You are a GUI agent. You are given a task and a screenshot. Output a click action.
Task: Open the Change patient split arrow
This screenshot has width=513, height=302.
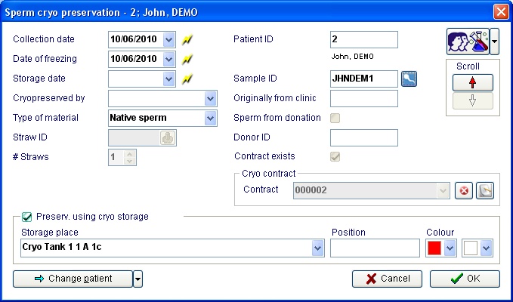click(x=138, y=279)
